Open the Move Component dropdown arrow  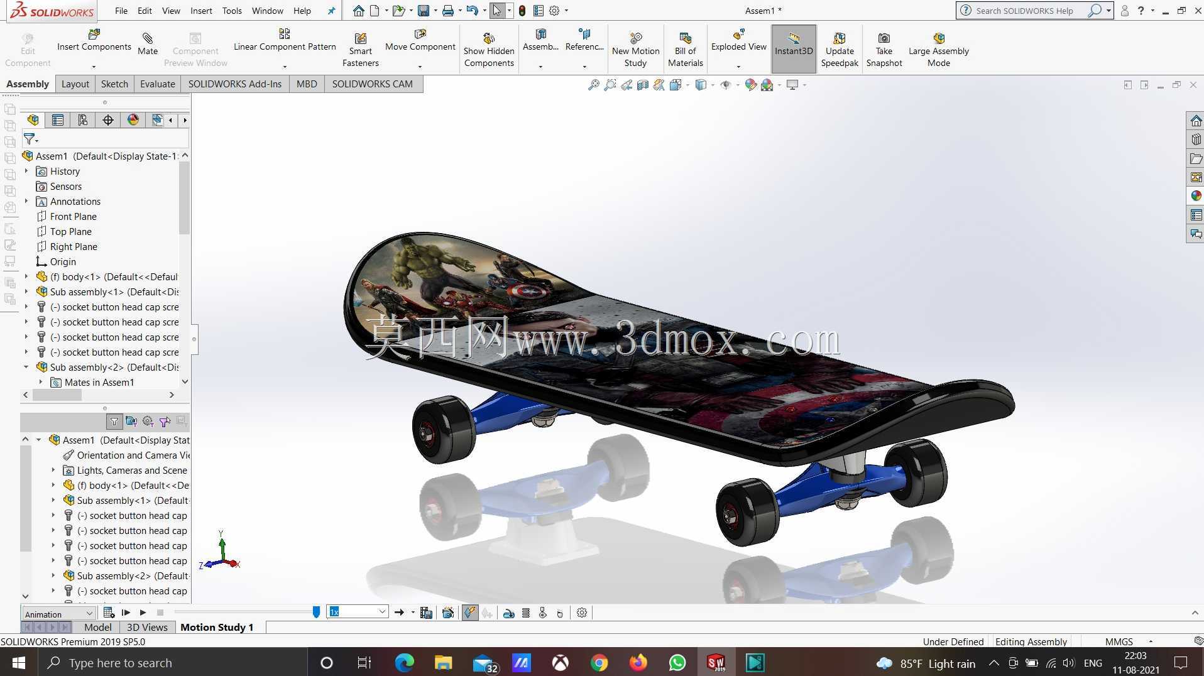pos(420,66)
